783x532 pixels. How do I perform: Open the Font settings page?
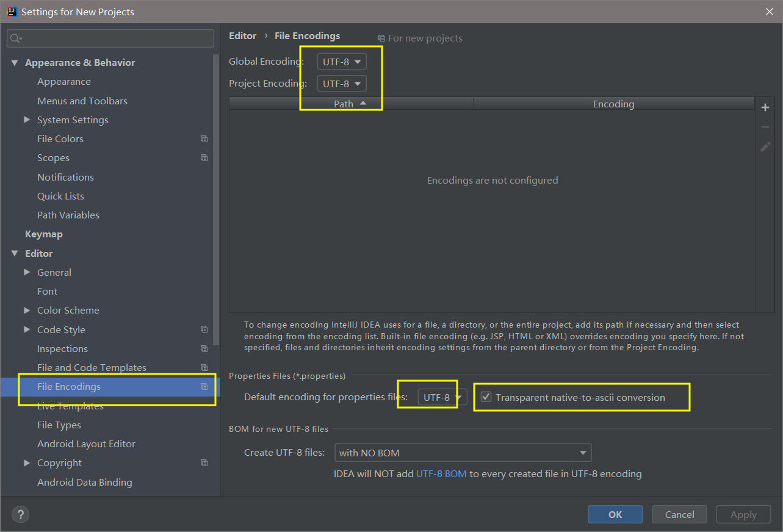tap(48, 292)
